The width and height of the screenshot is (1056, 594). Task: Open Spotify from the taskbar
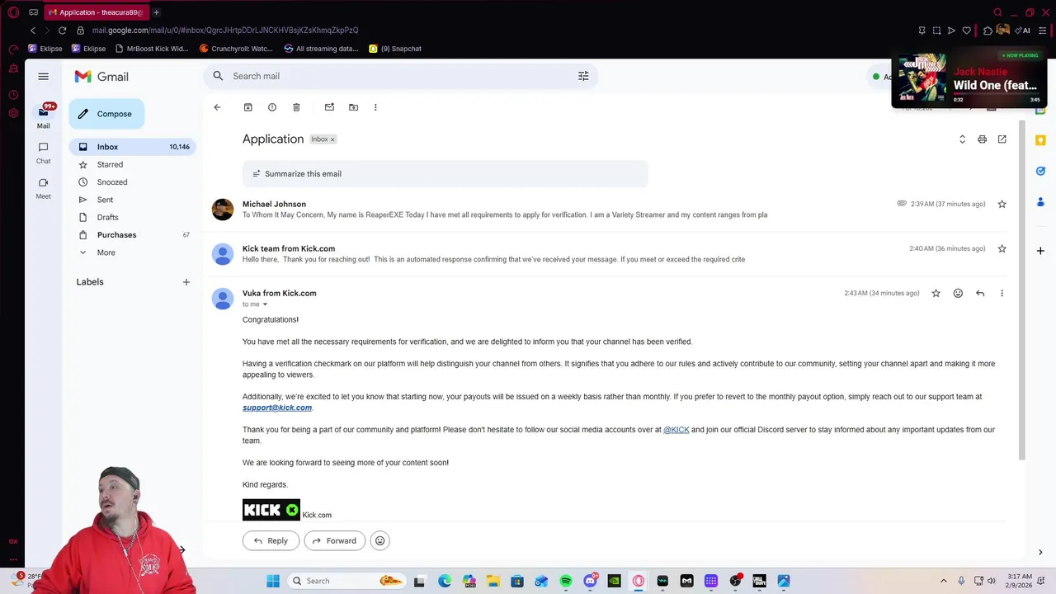(x=566, y=581)
